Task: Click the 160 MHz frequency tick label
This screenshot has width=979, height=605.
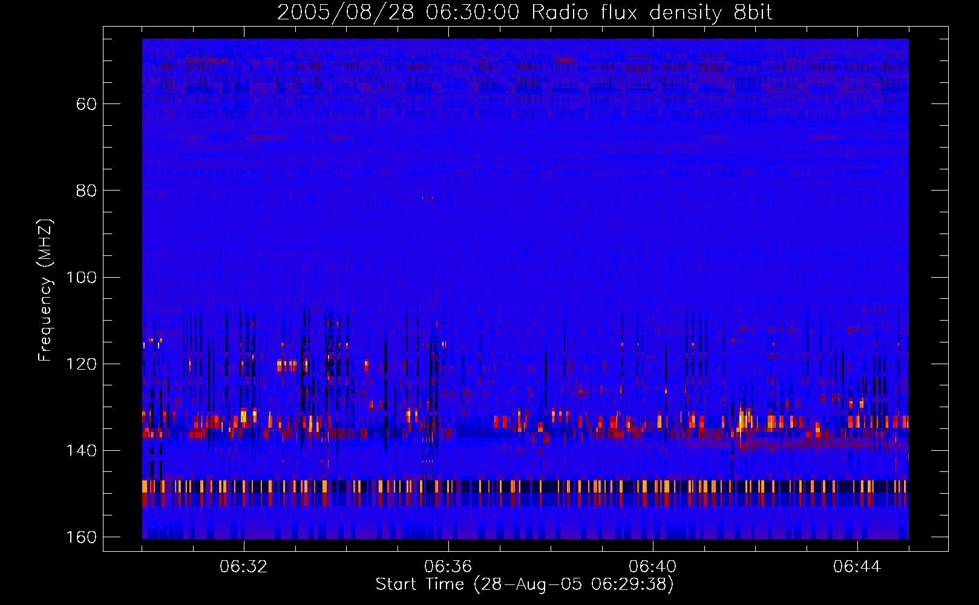Action: [x=81, y=537]
